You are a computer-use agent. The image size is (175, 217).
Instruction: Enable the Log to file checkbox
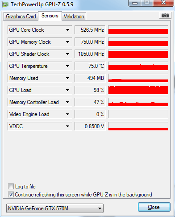point(11,187)
